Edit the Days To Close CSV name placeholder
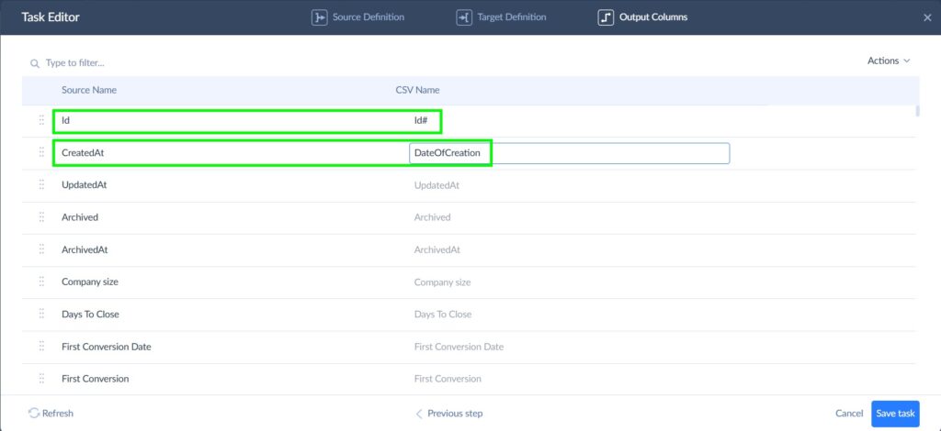This screenshot has width=941, height=431. pyautogui.click(x=443, y=315)
